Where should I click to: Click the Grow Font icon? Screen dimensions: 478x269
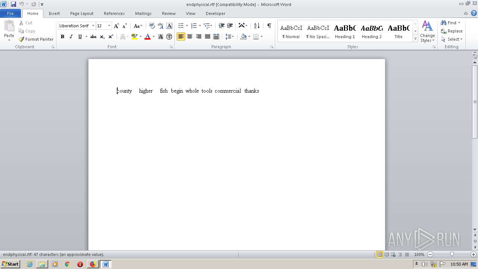tap(117, 26)
